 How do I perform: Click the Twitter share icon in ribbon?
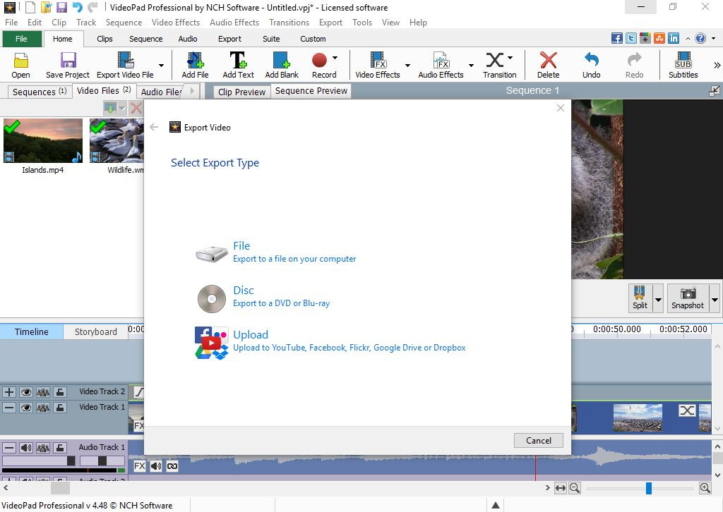631,38
